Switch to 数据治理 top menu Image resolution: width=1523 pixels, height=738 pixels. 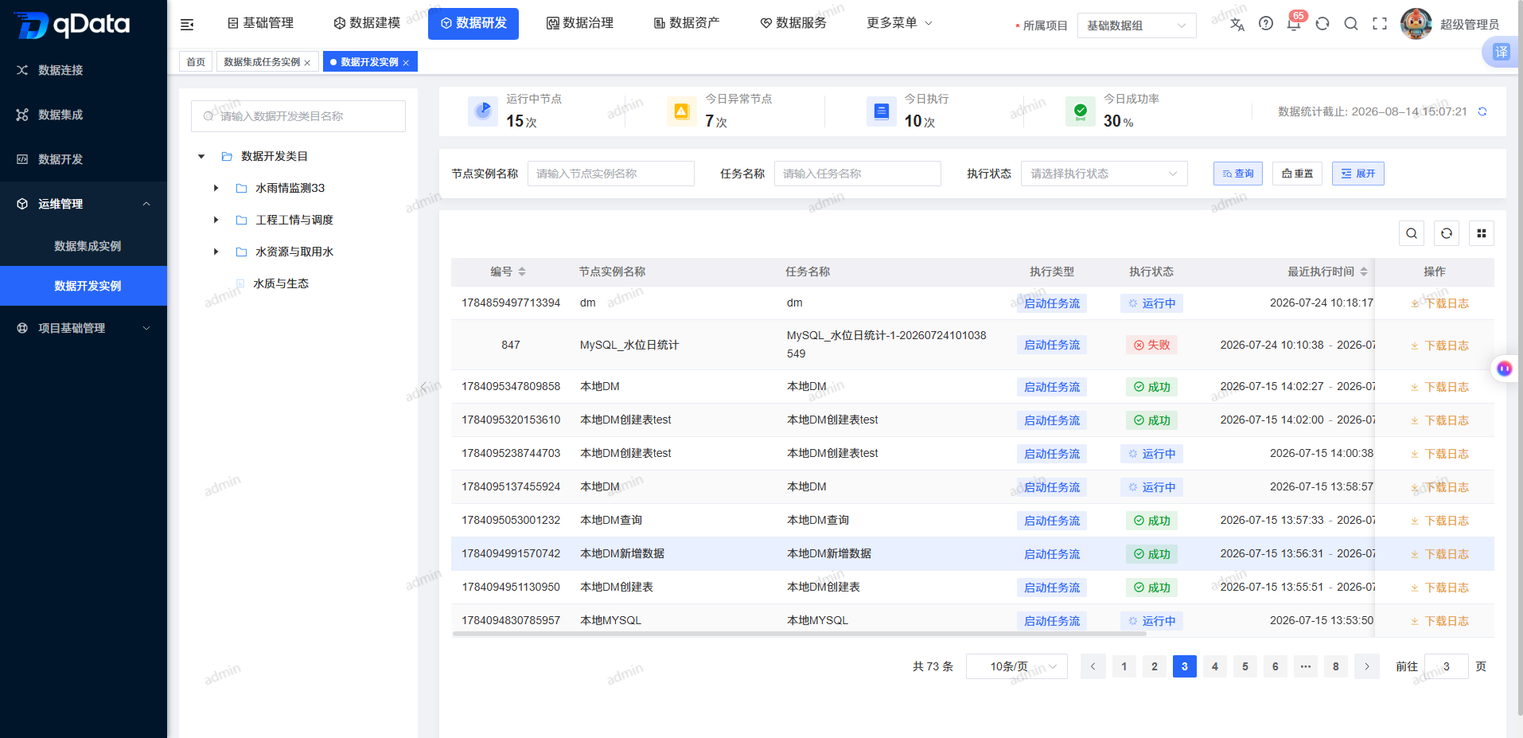(580, 23)
